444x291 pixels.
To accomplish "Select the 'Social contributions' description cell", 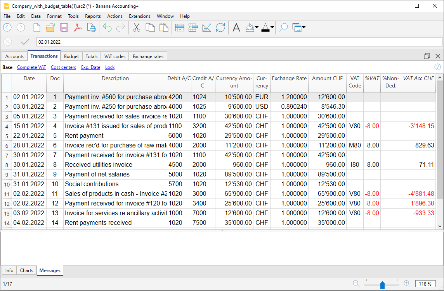I will 115,184.
